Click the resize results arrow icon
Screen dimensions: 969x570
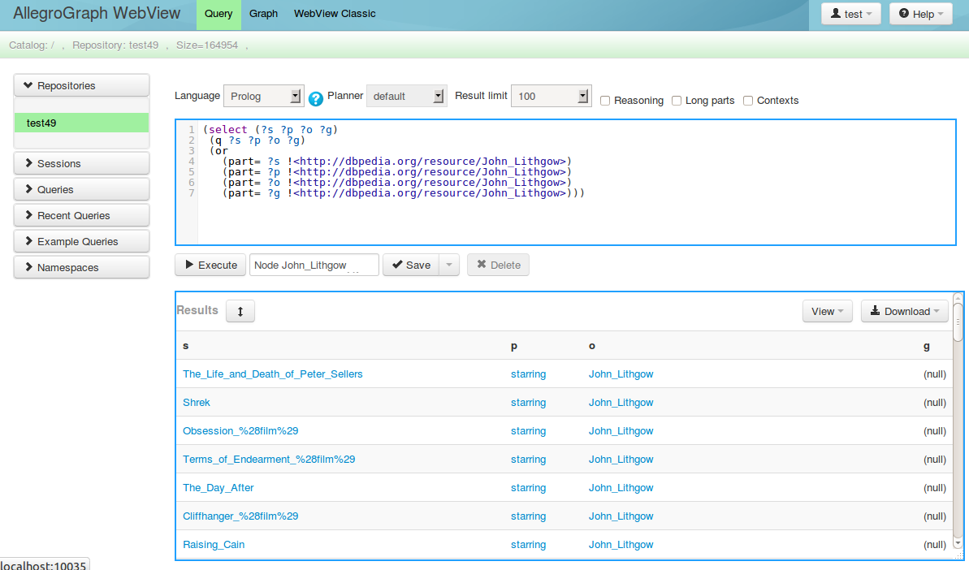tap(240, 311)
